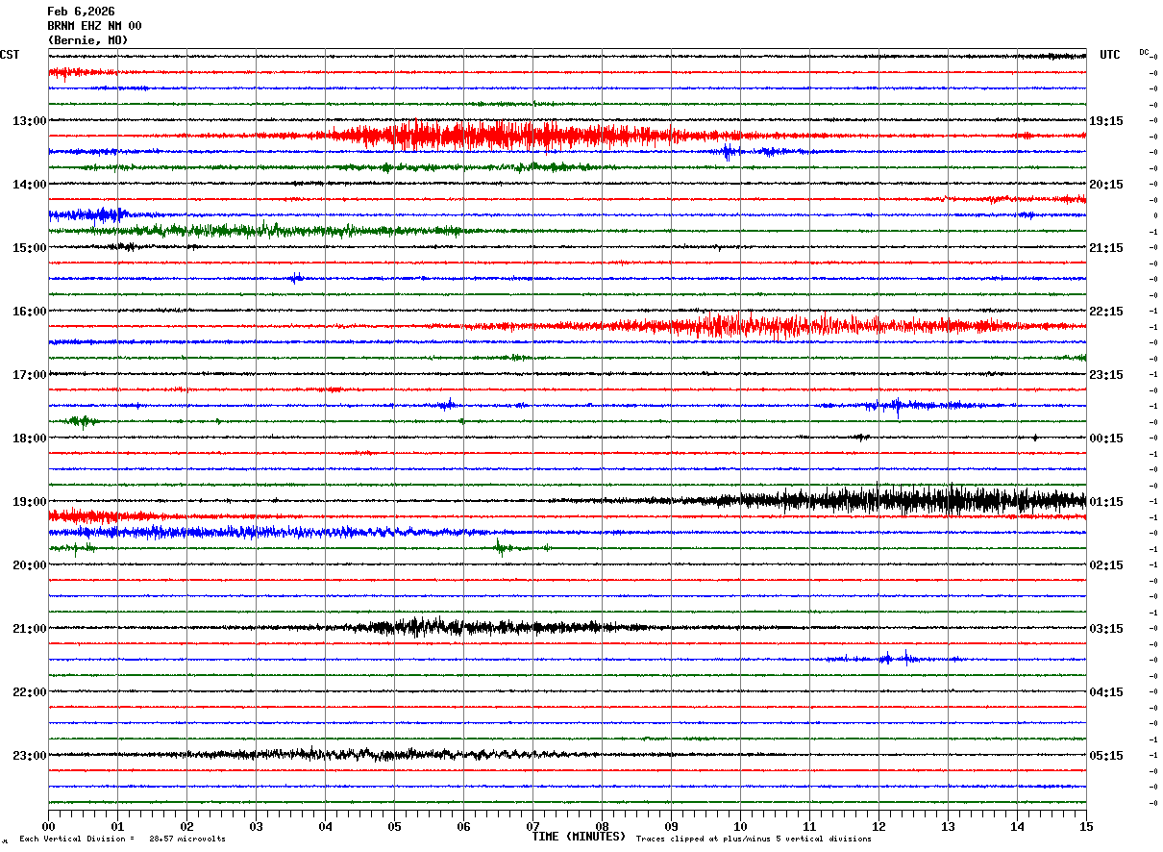The width and height of the screenshot is (1163, 852).
Task: Click the 'CST' timezone label
Action: 10,55
